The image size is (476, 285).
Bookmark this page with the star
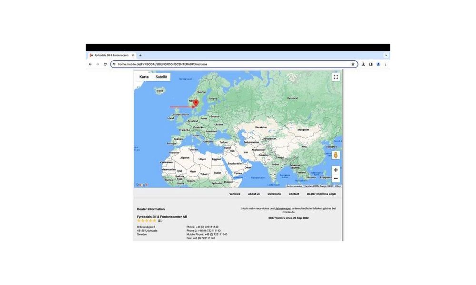pyautogui.click(x=353, y=64)
